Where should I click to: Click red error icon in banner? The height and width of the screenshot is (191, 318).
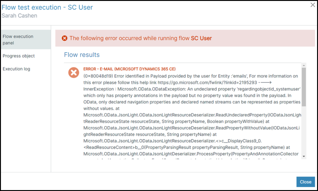pyautogui.click(x=64, y=38)
